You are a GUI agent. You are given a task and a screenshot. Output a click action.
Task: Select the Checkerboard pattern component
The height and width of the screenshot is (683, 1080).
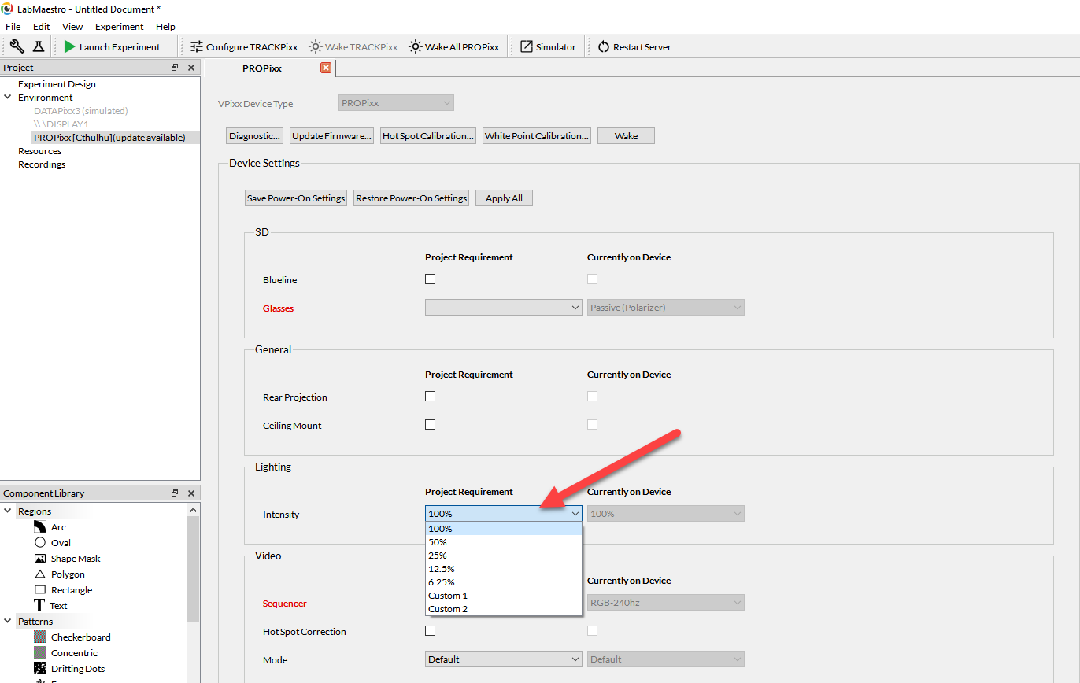(80, 637)
